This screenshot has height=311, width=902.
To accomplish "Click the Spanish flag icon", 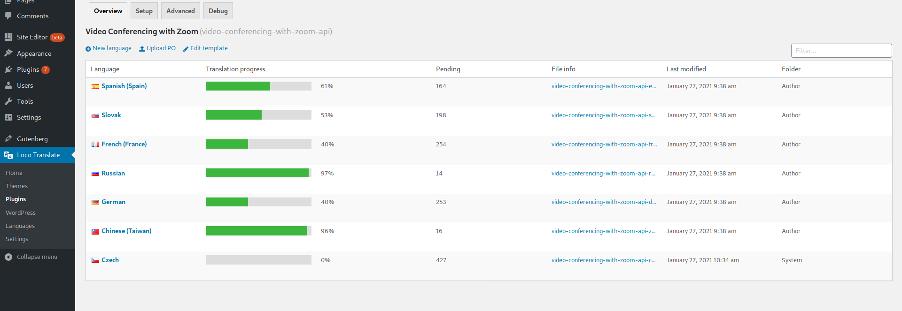I will [x=95, y=86].
